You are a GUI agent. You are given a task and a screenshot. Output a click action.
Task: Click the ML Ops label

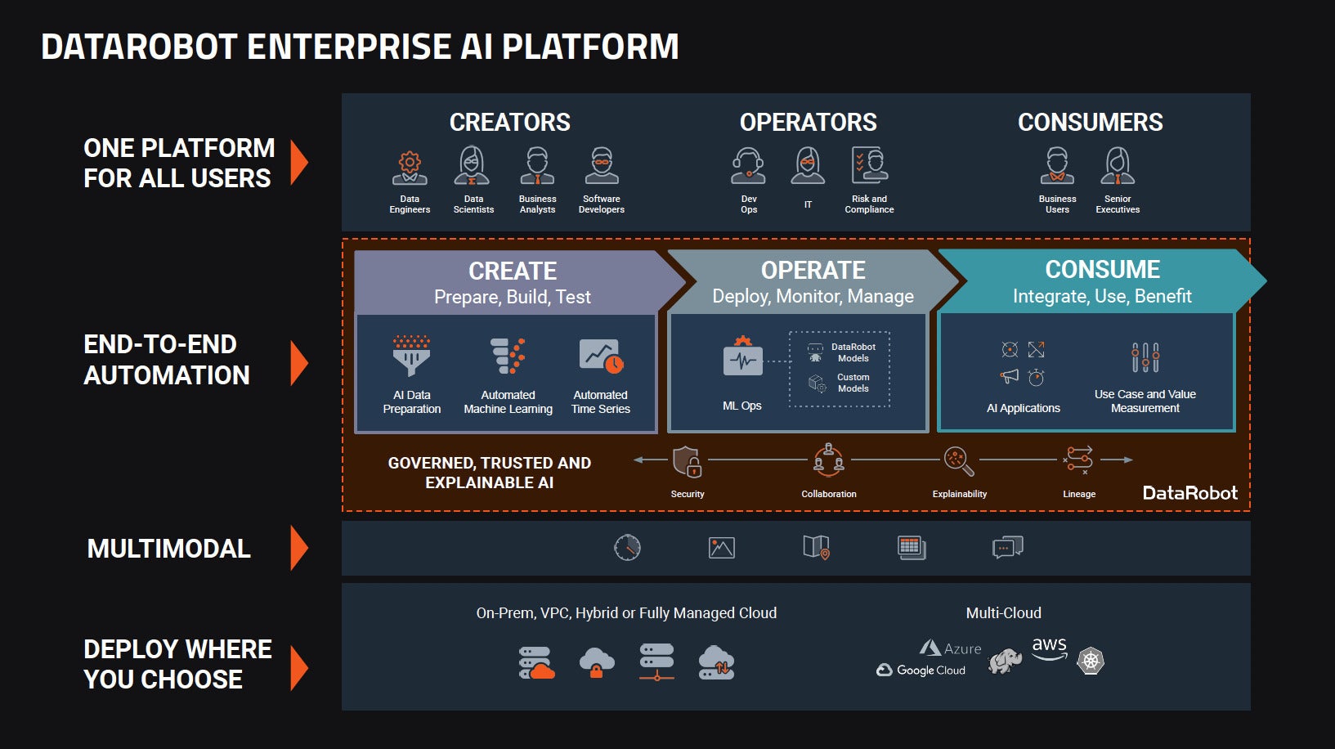point(741,406)
